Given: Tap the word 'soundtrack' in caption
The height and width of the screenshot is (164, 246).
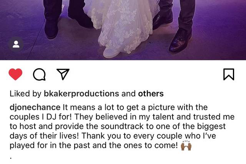Looking at the screenshot, I should (122, 126).
